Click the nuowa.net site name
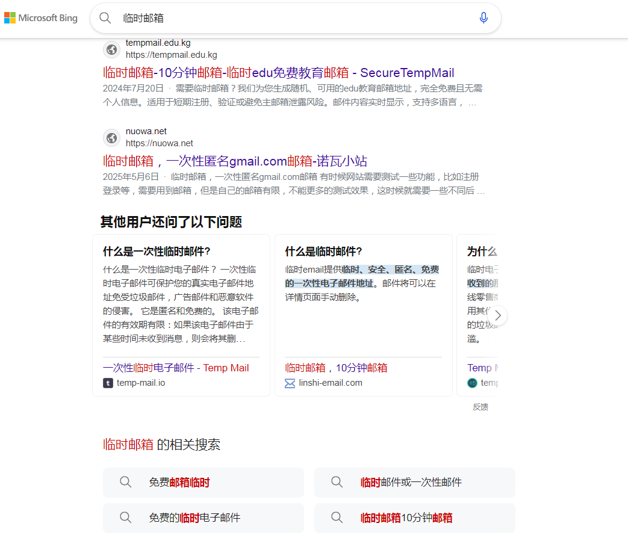This screenshot has height=535, width=628. click(146, 131)
